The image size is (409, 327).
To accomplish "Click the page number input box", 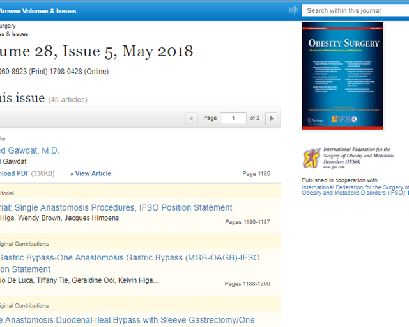I will (233, 118).
